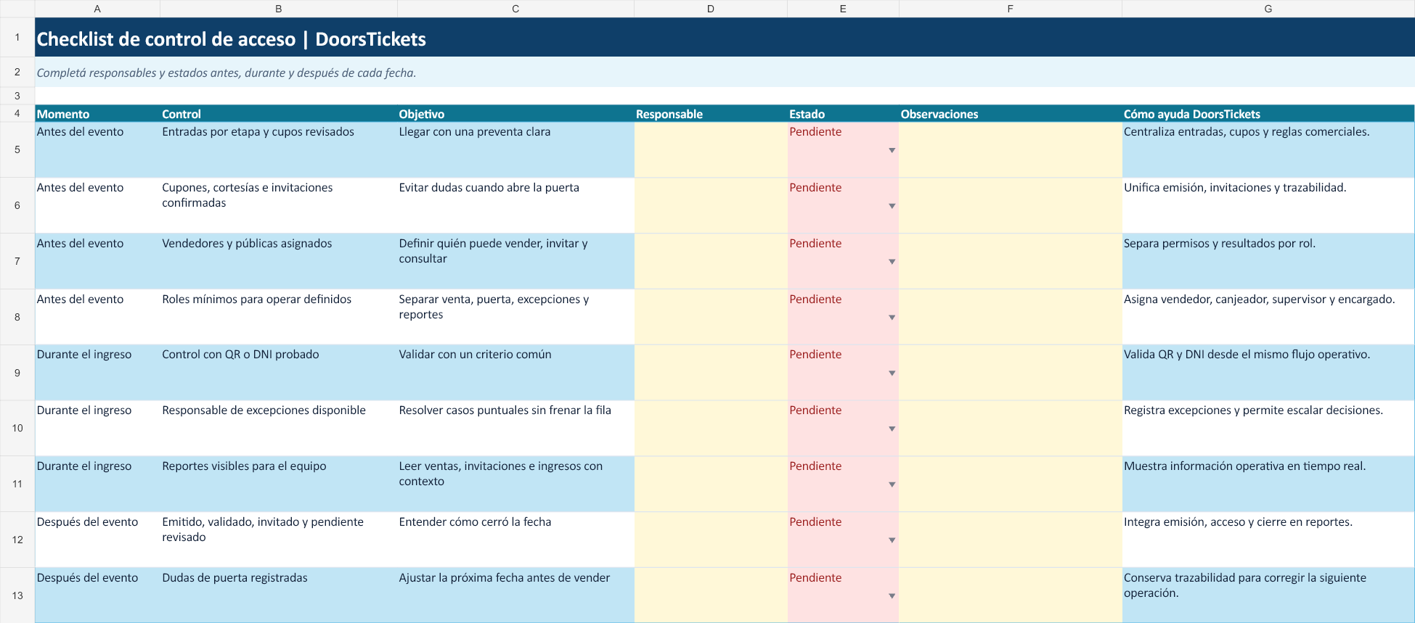
Task: Click 'Responsable de excepciones disponible' cell
Action: tap(279, 428)
